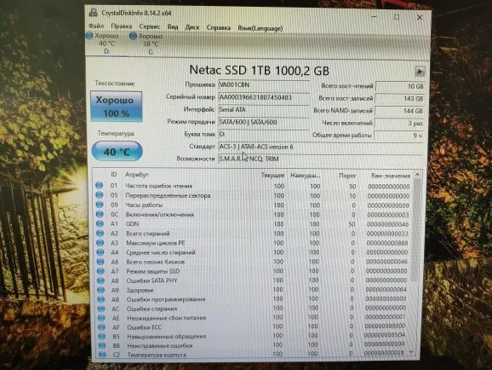This screenshot has height=370, width=492.
Task: Click status icon for attribute A9 Здоровье
Action: point(101,290)
